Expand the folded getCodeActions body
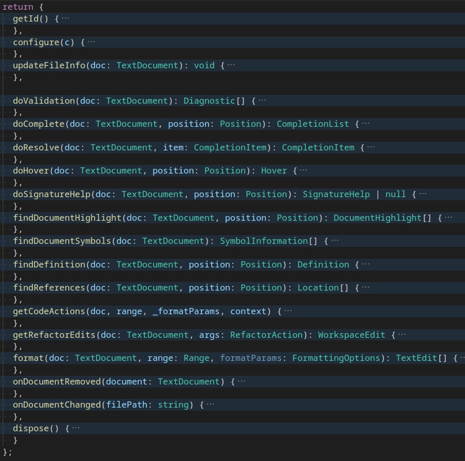 (288, 311)
